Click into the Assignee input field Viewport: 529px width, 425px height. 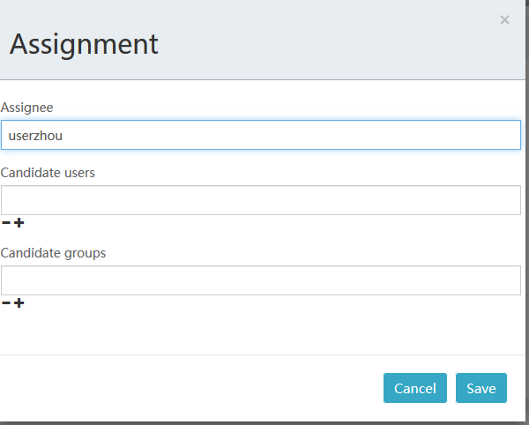(x=261, y=135)
